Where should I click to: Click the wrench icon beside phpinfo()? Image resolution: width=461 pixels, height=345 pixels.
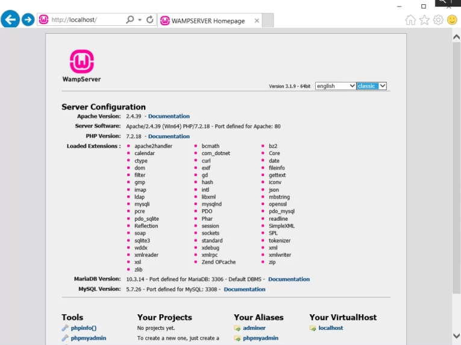pos(65,328)
